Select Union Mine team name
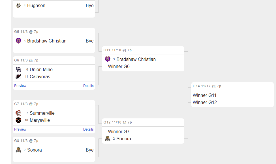This screenshot has width=276, height=164. 41,70
